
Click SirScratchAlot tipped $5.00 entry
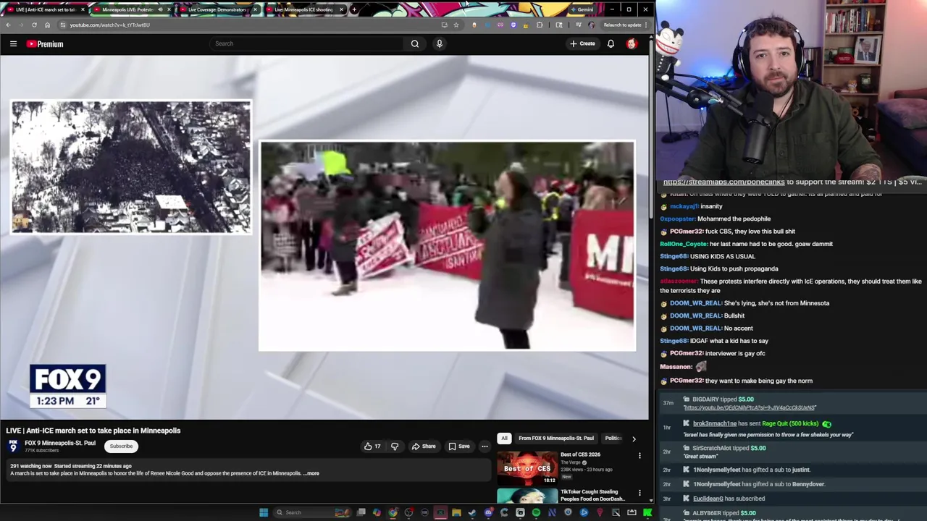[729, 448]
